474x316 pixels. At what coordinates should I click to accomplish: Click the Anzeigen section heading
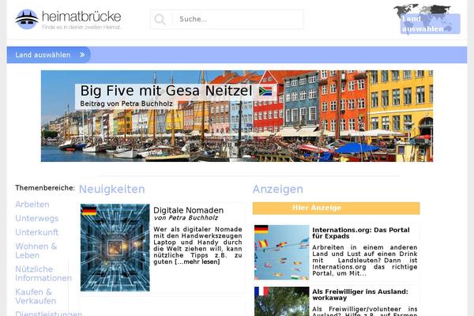(x=278, y=190)
